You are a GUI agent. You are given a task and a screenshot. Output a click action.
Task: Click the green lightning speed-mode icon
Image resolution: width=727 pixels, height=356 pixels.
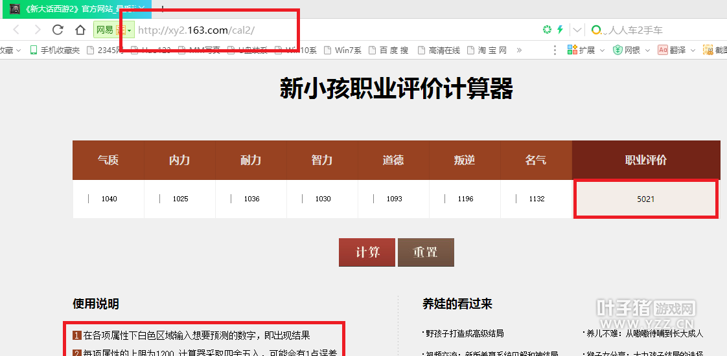click(x=560, y=30)
